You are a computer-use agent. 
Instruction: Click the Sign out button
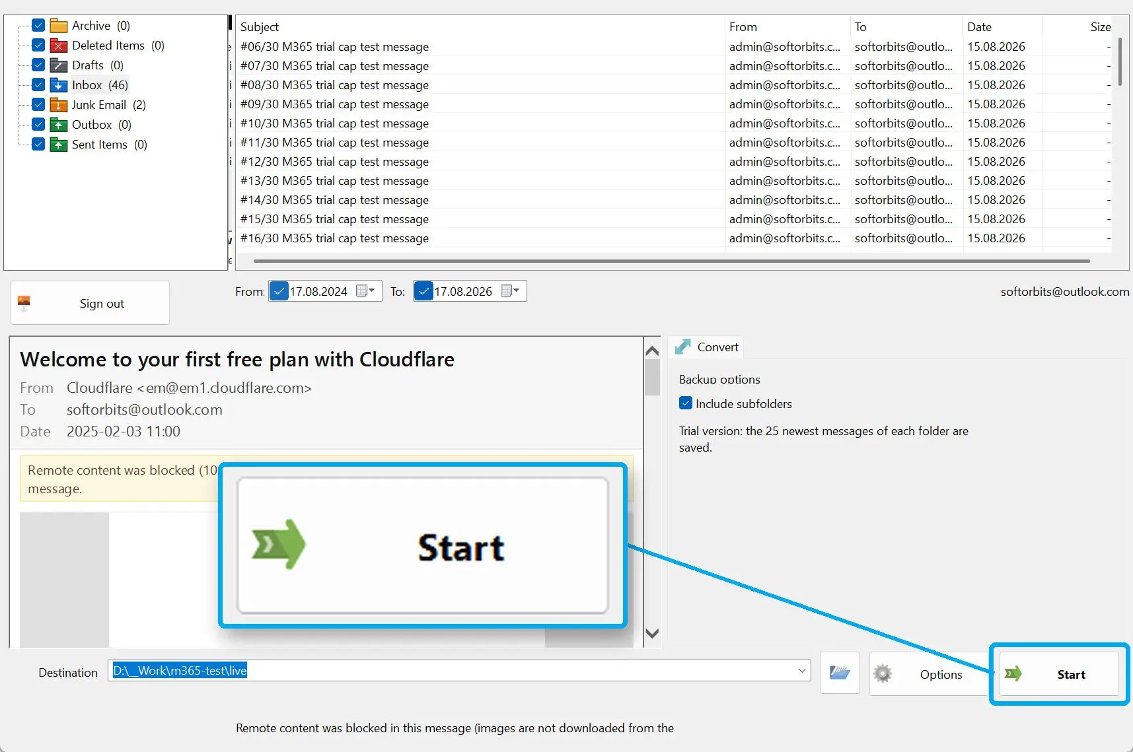90,303
